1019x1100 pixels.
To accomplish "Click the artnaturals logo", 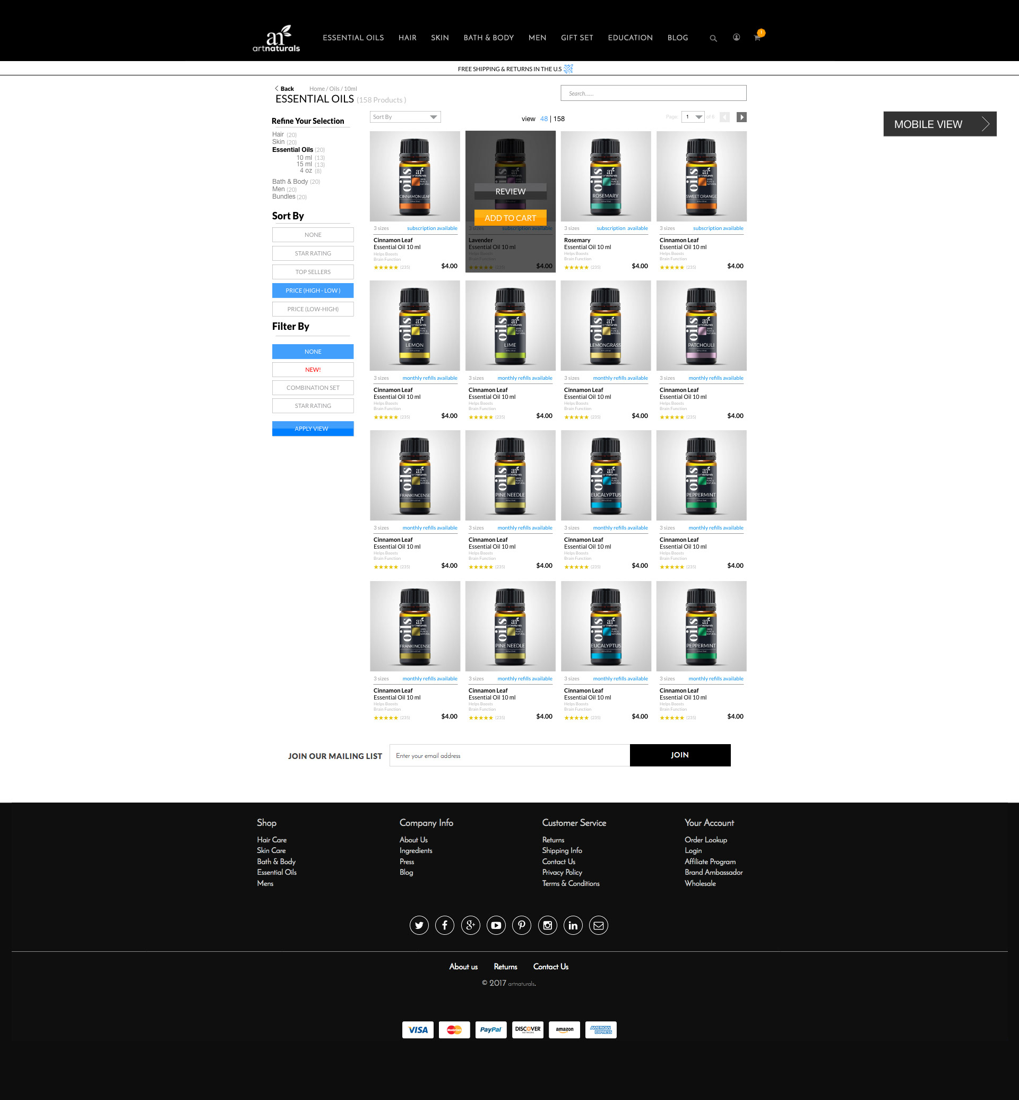I will click(x=277, y=38).
